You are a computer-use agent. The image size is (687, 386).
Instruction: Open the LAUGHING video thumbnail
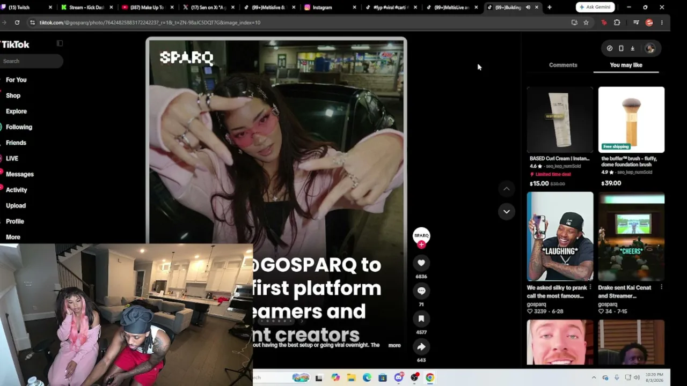[560, 236]
